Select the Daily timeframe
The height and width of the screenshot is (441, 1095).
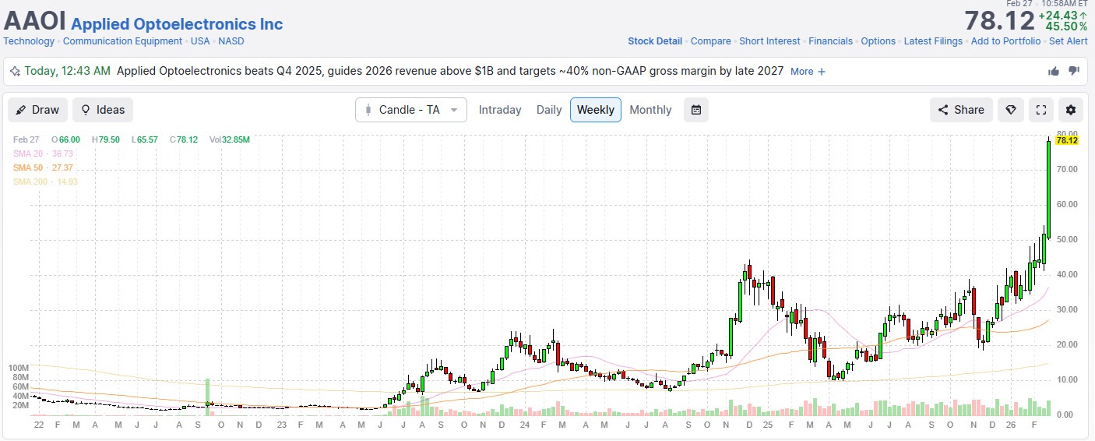(549, 110)
